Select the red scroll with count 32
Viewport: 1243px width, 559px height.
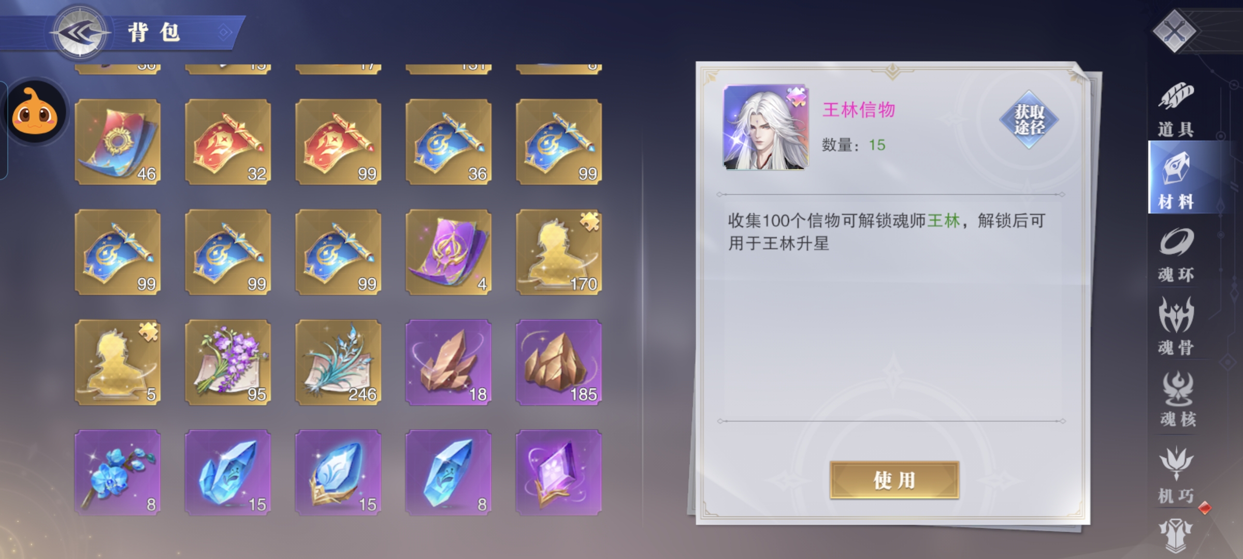(228, 142)
